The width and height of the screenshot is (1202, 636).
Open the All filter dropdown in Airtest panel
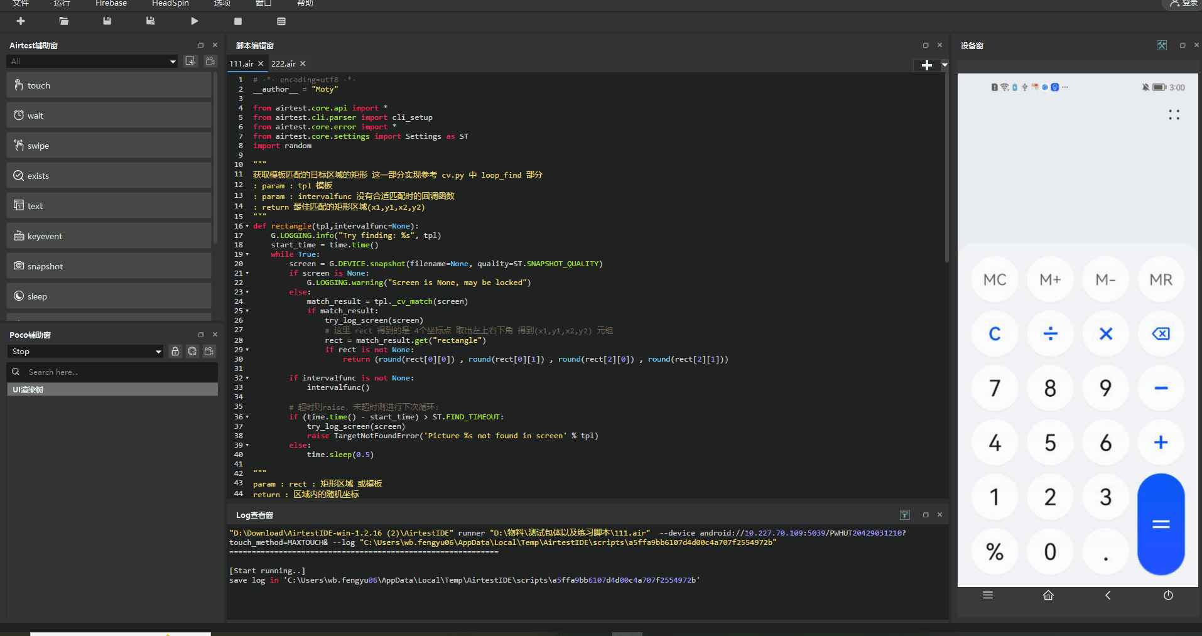coord(92,61)
